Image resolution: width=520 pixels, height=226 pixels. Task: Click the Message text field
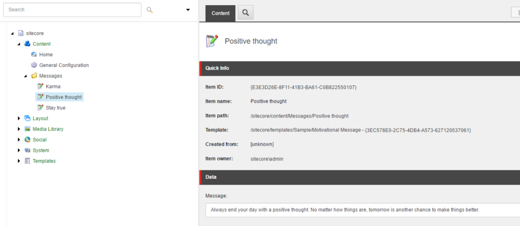(x=363, y=210)
